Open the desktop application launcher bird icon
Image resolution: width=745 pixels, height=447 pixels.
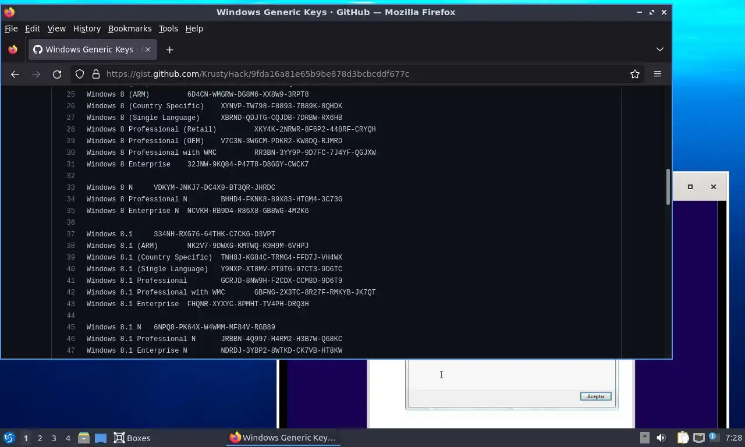[9, 438]
